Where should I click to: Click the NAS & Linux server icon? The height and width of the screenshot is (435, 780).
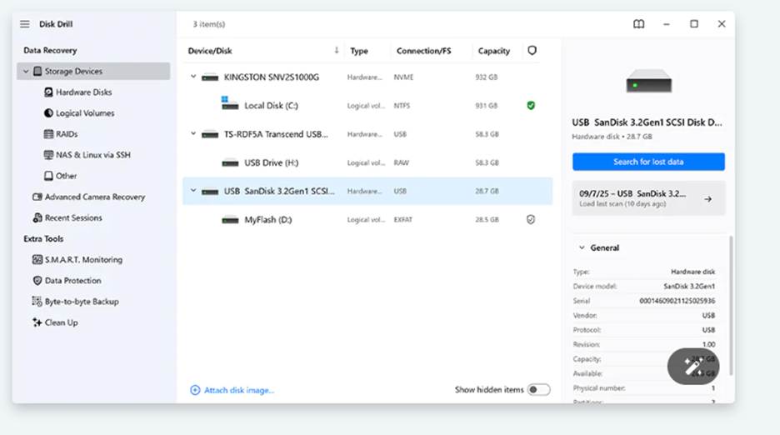48,155
